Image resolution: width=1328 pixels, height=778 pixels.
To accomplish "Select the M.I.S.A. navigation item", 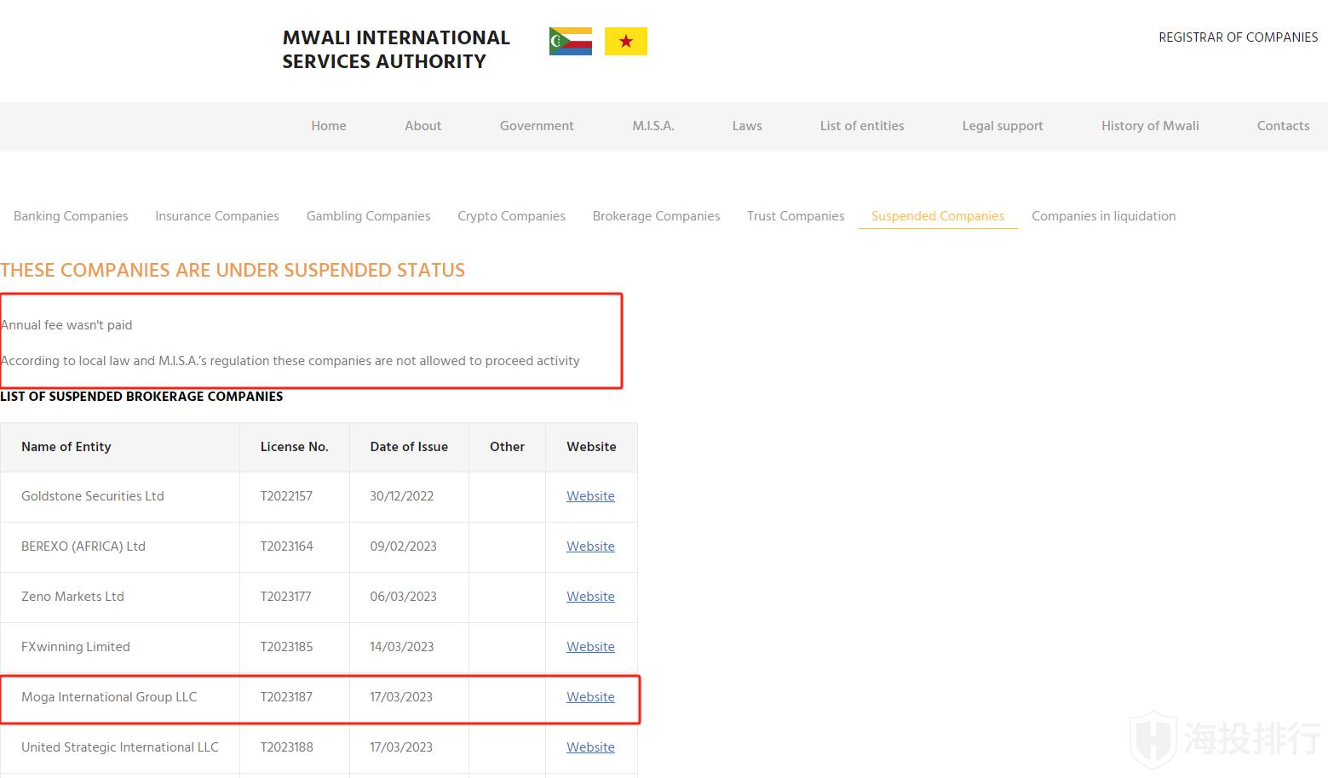I will point(653,126).
